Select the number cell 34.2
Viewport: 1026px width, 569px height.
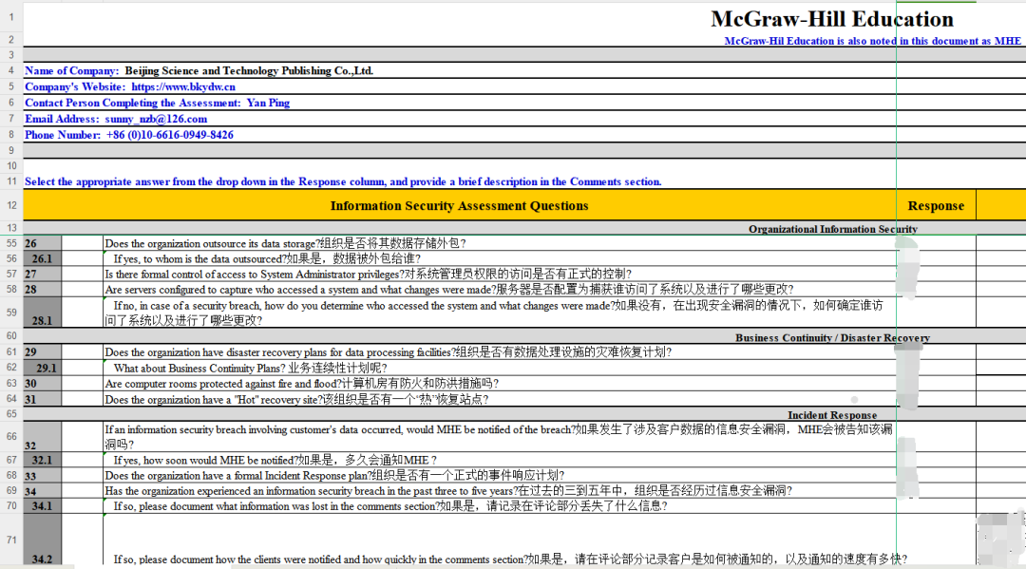[x=43, y=540]
